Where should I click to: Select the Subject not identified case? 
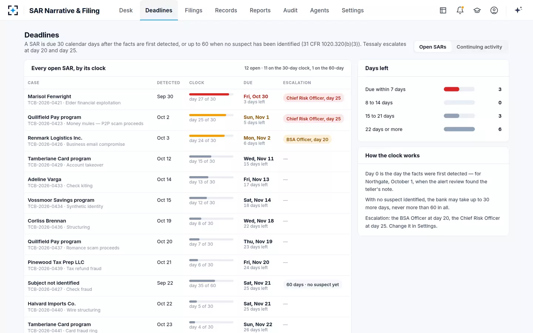point(188,286)
